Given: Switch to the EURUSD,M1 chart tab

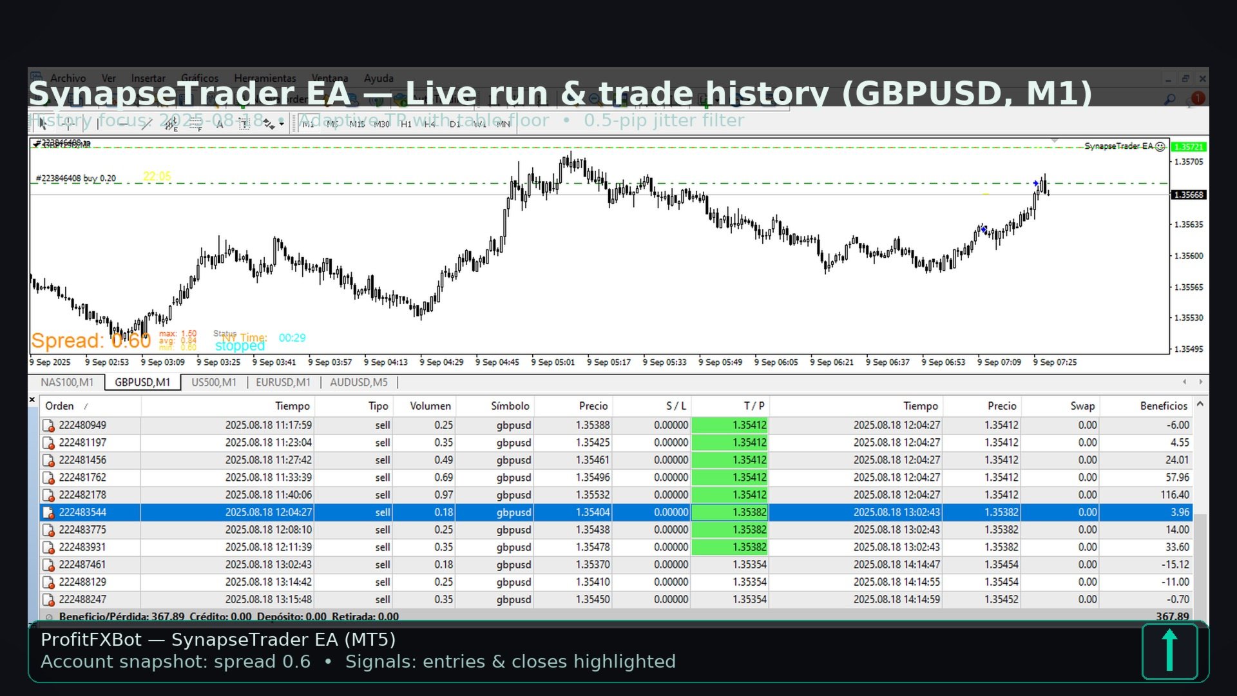Looking at the screenshot, I should point(283,382).
